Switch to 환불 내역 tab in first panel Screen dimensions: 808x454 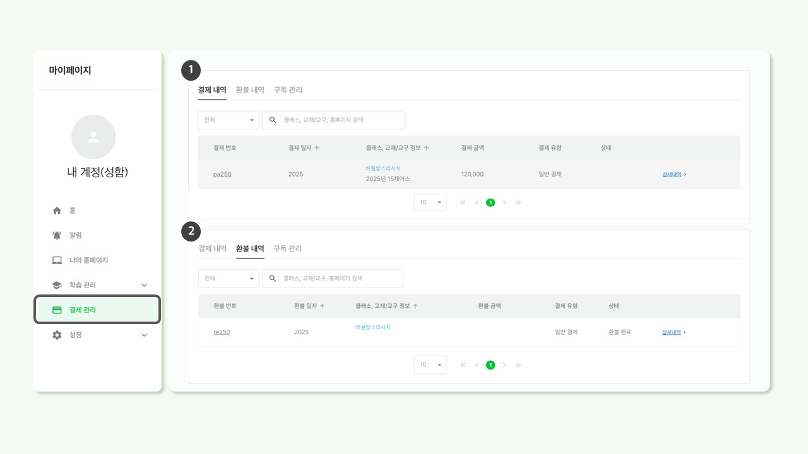[x=250, y=90]
